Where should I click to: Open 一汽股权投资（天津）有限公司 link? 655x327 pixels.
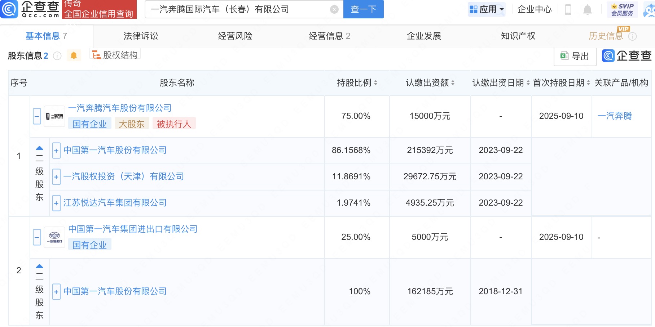[x=124, y=176]
